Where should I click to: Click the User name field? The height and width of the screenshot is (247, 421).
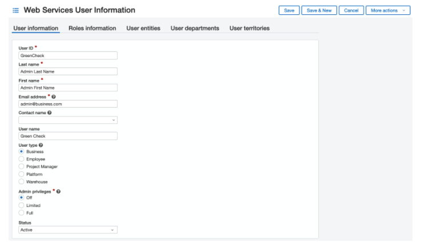coord(68,136)
